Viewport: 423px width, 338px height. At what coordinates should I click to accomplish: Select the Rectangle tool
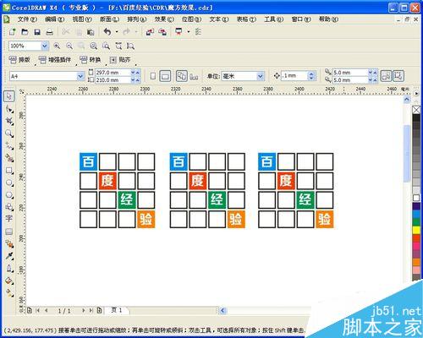pos(9,171)
